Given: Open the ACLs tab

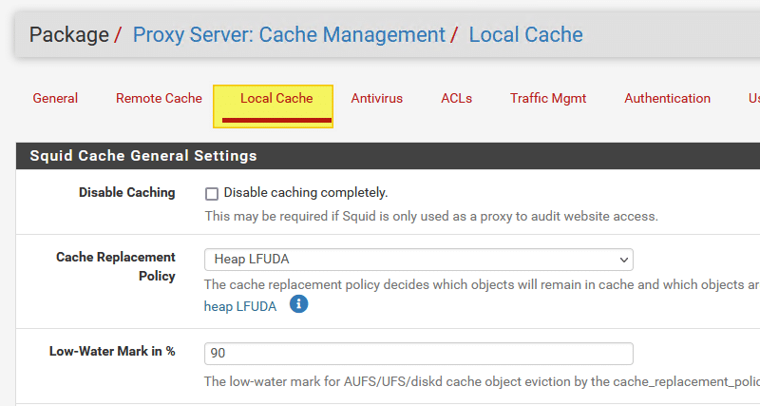Looking at the screenshot, I should tap(456, 98).
